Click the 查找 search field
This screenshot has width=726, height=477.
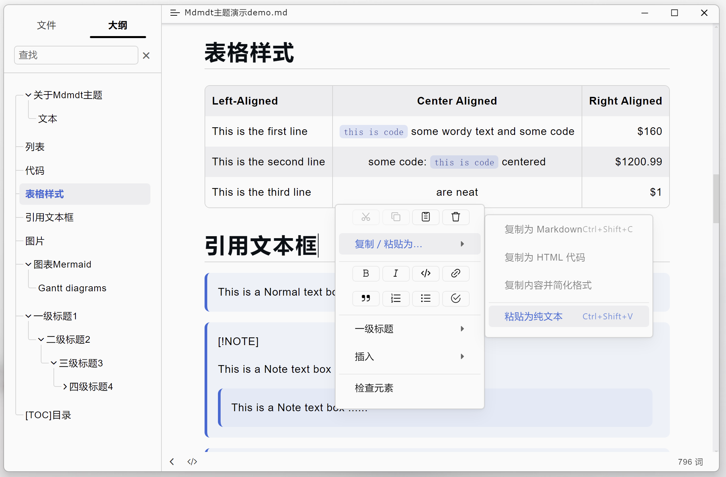[x=76, y=55]
